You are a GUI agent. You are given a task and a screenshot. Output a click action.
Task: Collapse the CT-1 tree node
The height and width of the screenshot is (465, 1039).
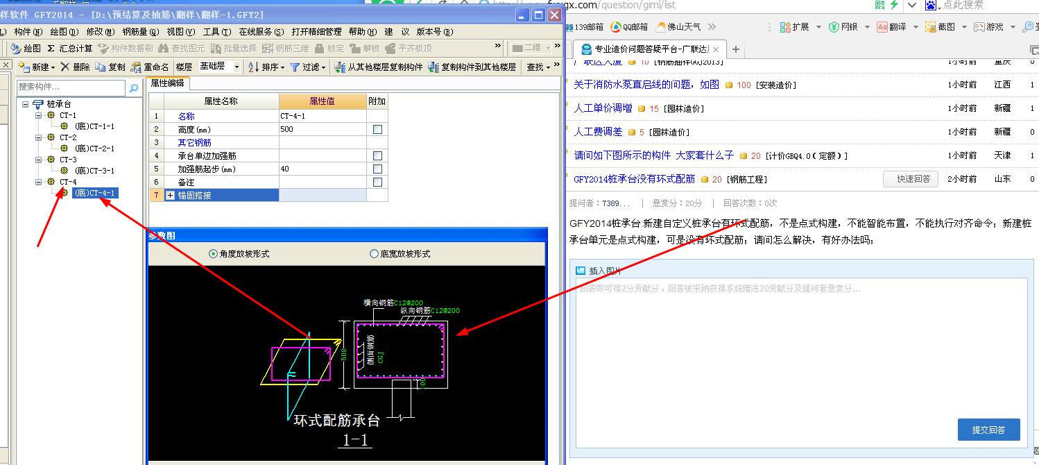40,115
